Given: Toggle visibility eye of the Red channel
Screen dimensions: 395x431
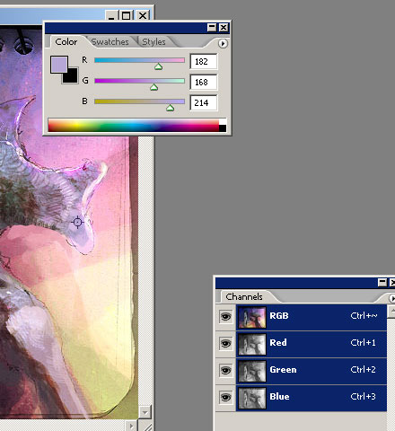Looking at the screenshot, I should (225, 343).
